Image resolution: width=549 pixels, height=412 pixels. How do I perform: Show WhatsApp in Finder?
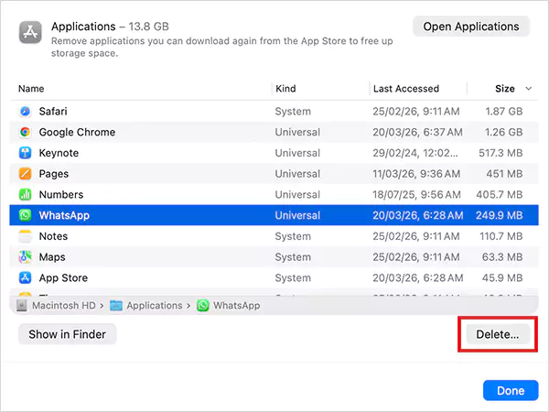(67, 334)
